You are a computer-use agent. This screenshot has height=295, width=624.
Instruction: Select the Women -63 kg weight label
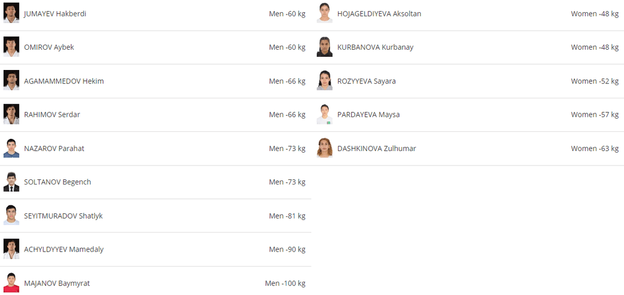(595, 149)
